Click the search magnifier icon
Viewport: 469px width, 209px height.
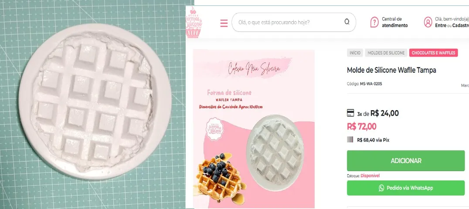point(347,22)
